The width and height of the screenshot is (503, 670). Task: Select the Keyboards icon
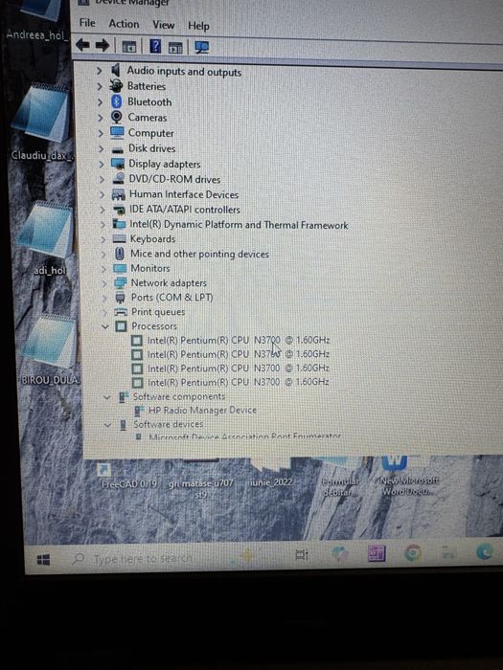click(120, 239)
